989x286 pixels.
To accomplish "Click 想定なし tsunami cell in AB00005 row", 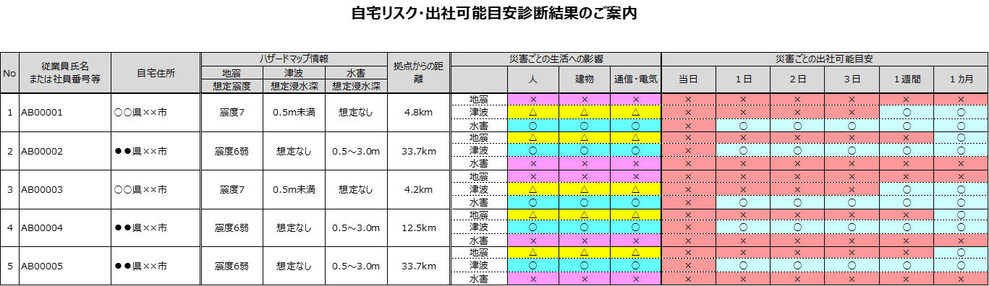I will (294, 266).
